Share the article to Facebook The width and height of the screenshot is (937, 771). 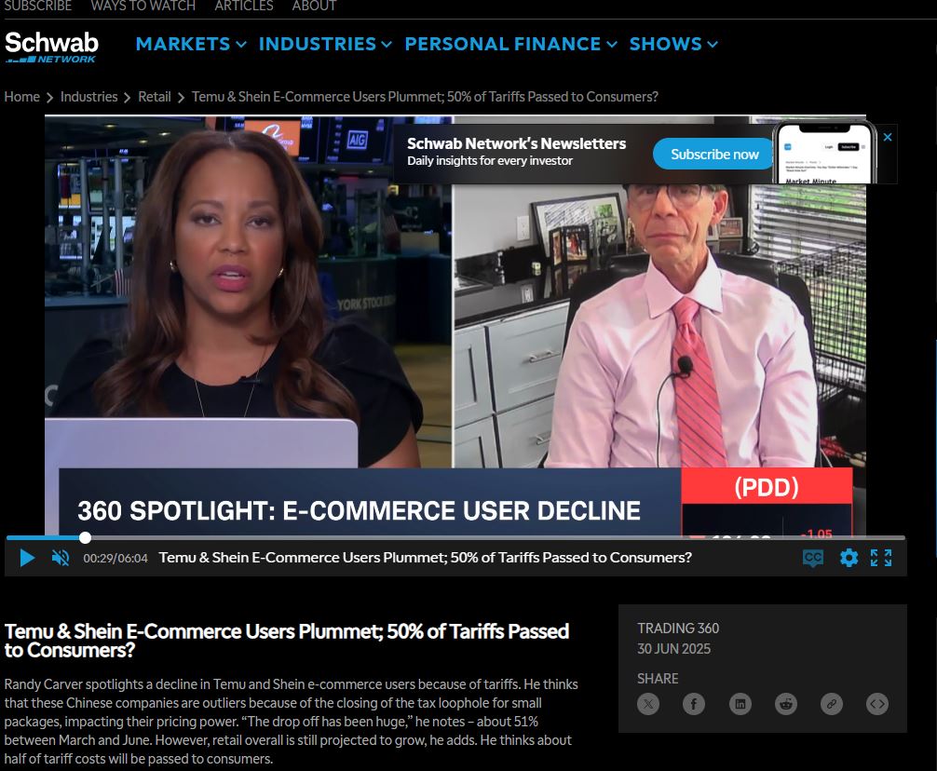[x=694, y=704]
